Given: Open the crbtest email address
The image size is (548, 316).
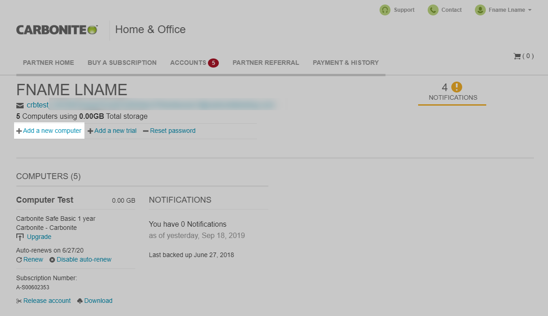Looking at the screenshot, I should (x=37, y=105).
